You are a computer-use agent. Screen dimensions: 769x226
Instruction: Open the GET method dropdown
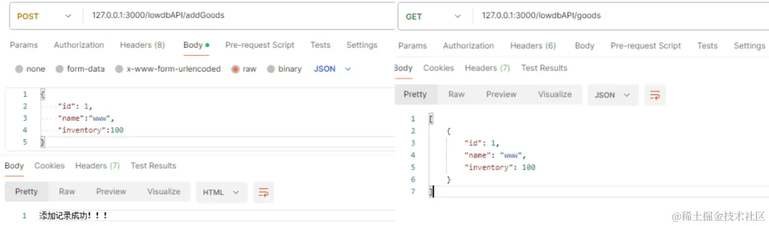(433, 16)
